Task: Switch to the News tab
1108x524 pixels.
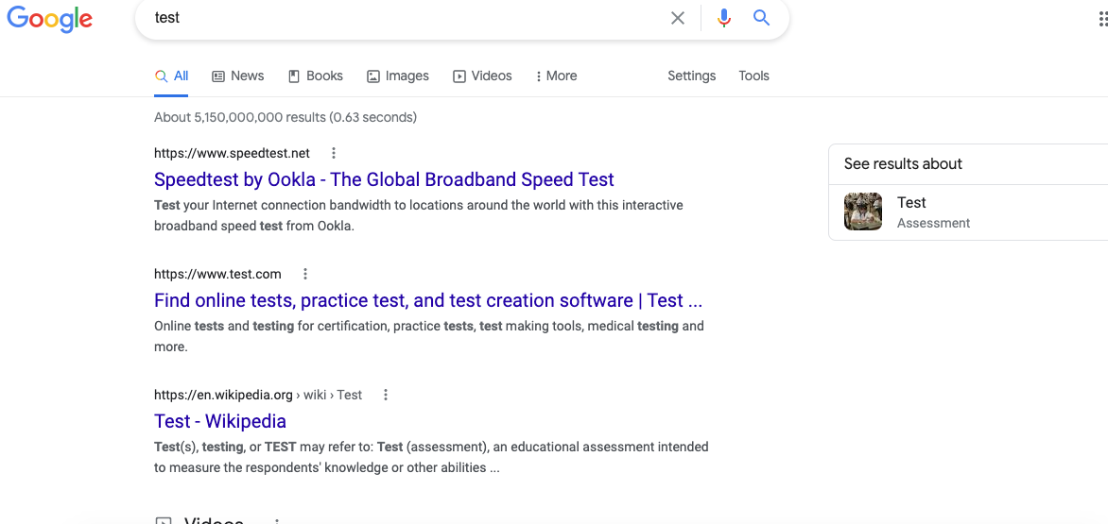Action: 238,76
